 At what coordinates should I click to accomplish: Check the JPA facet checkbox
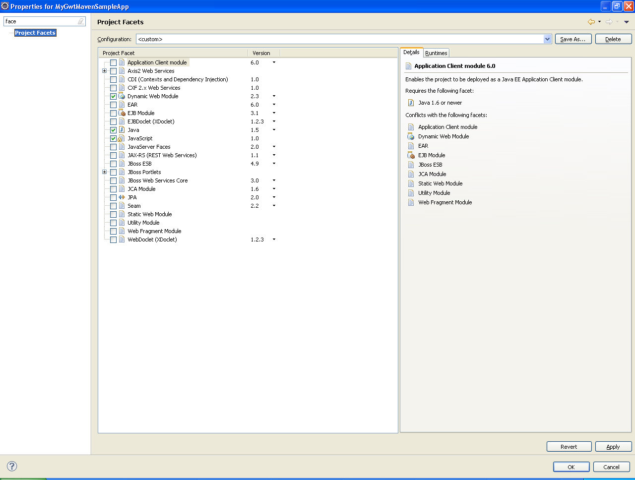113,197
